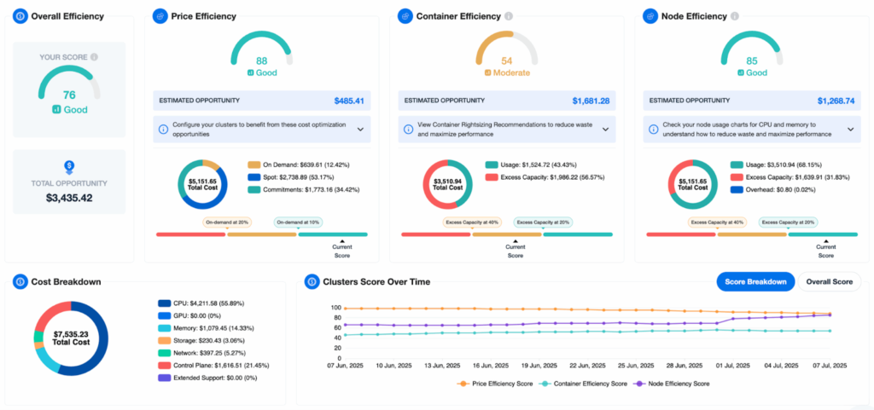Click the Container Efficiency header icon
This screenshot has height=410, width=874.
click(x=405, y=16)
